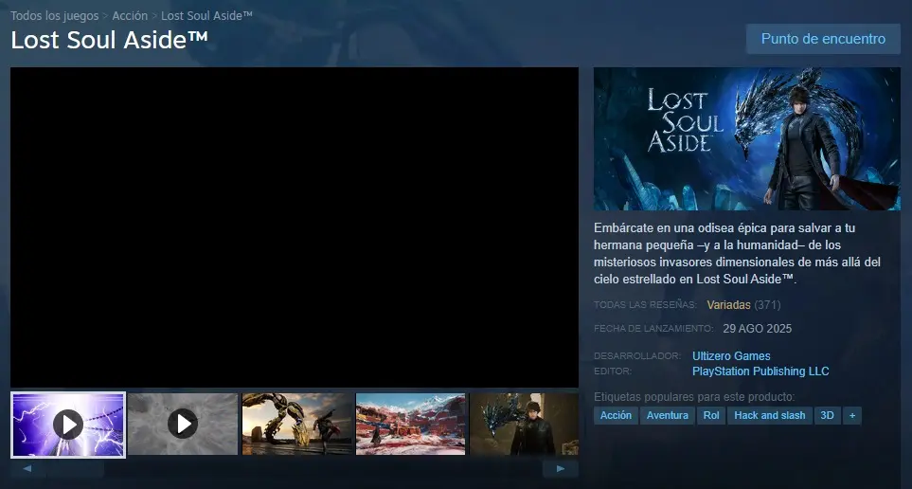Screen dimensions: 912x489
Task: Click the Lost Soul Aside header capsule image
Action: click(x=747, y=139)
